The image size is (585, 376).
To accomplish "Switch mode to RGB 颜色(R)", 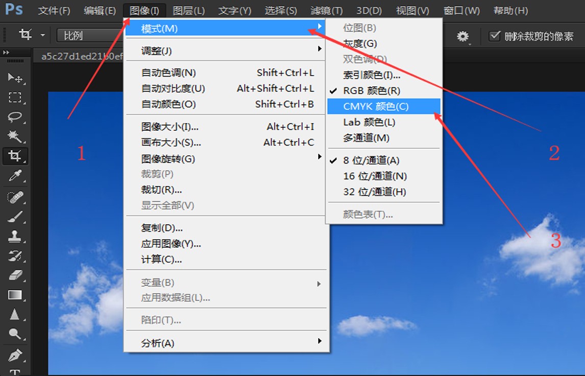I will pos(384,91).
